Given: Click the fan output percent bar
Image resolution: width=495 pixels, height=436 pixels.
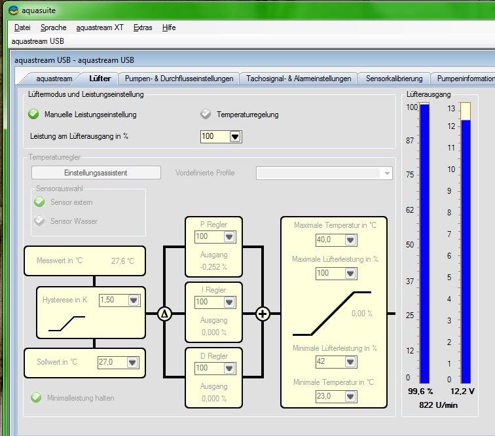Looking at the screenshot, I should pos(424,243).
